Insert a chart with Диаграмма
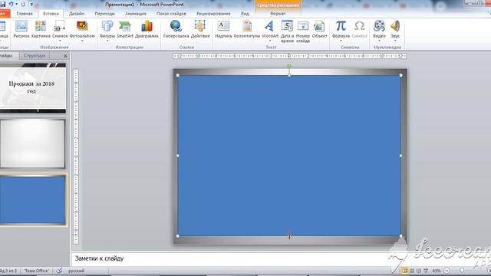 click(147, 29)
